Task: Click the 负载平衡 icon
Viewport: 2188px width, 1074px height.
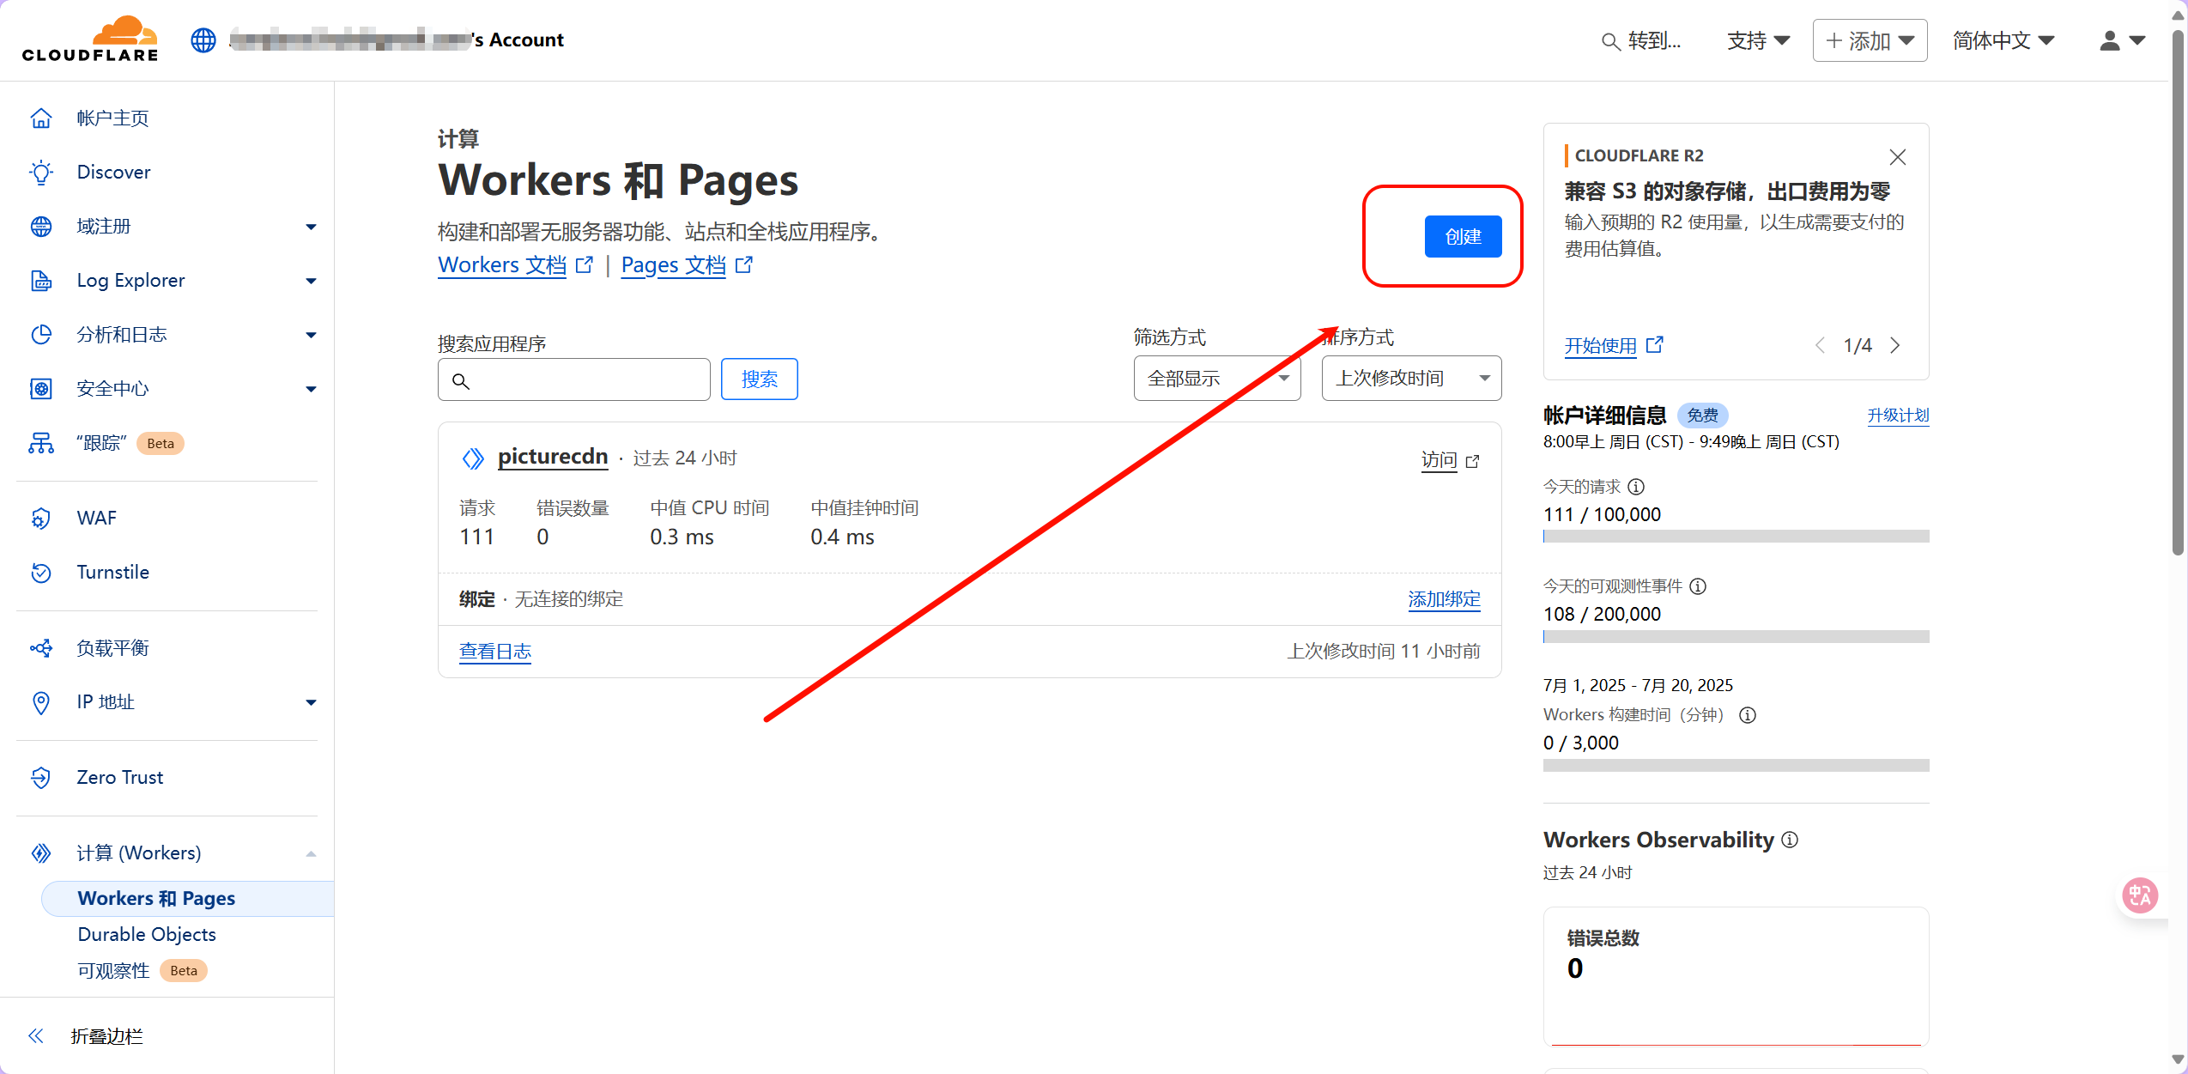Action: pyautogui.click(x=41, y=648)
